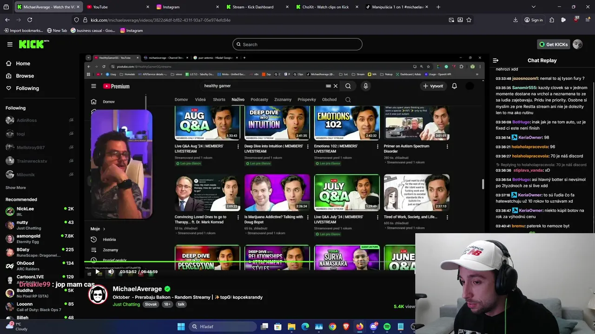595x334 pixels.
Task: Collapse the Chat Replay panel with the arrow icon
Action: tap(496, 60)
